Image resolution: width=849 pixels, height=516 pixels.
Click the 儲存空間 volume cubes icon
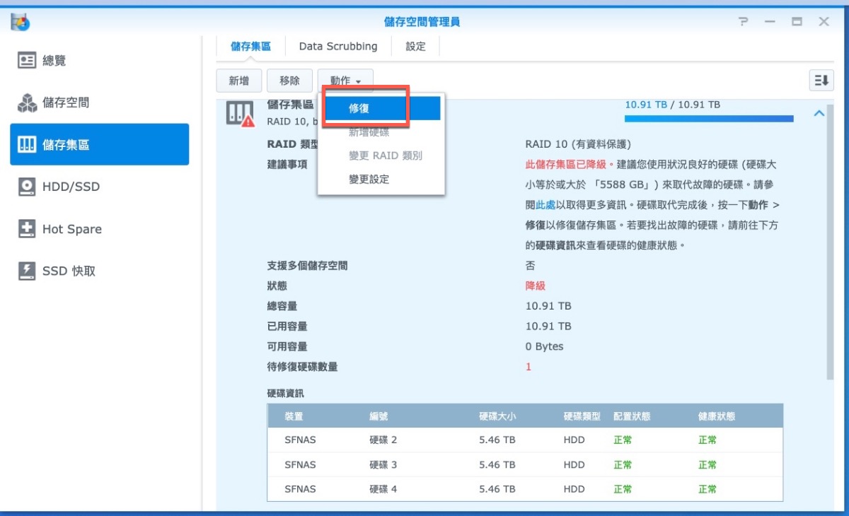click(x=27, y=103)
